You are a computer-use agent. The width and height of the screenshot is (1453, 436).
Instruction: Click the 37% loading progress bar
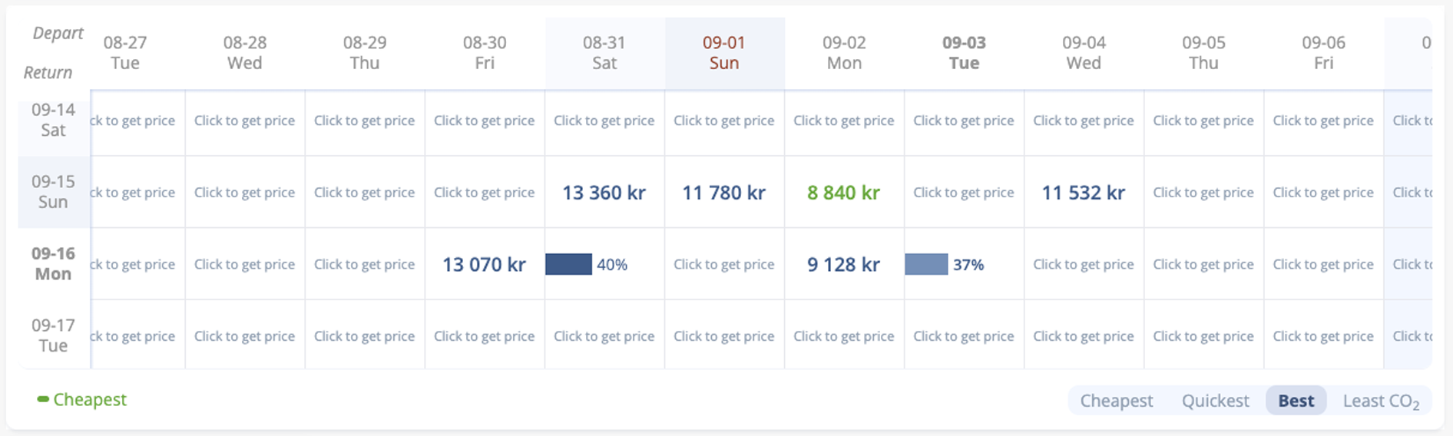pyautogui.click(x=927, y=265)
